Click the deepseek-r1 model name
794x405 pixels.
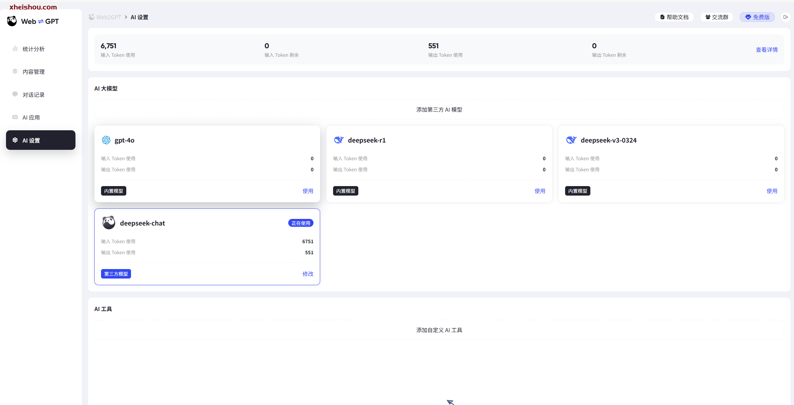(x=367, y=140)
